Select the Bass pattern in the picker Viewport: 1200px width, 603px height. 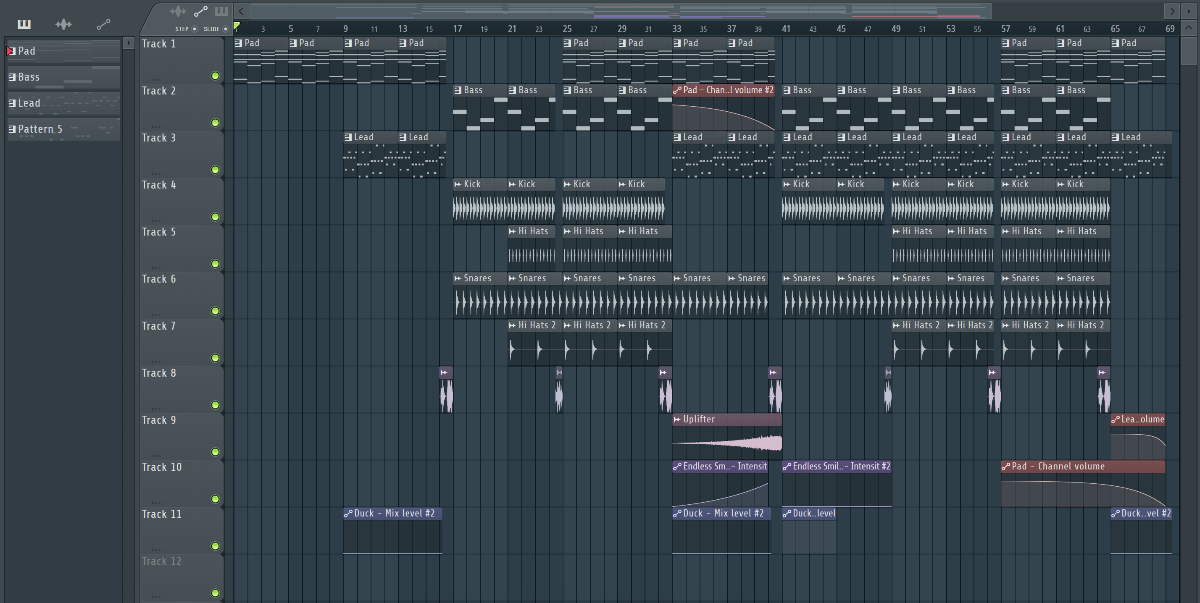coord(64,77)
